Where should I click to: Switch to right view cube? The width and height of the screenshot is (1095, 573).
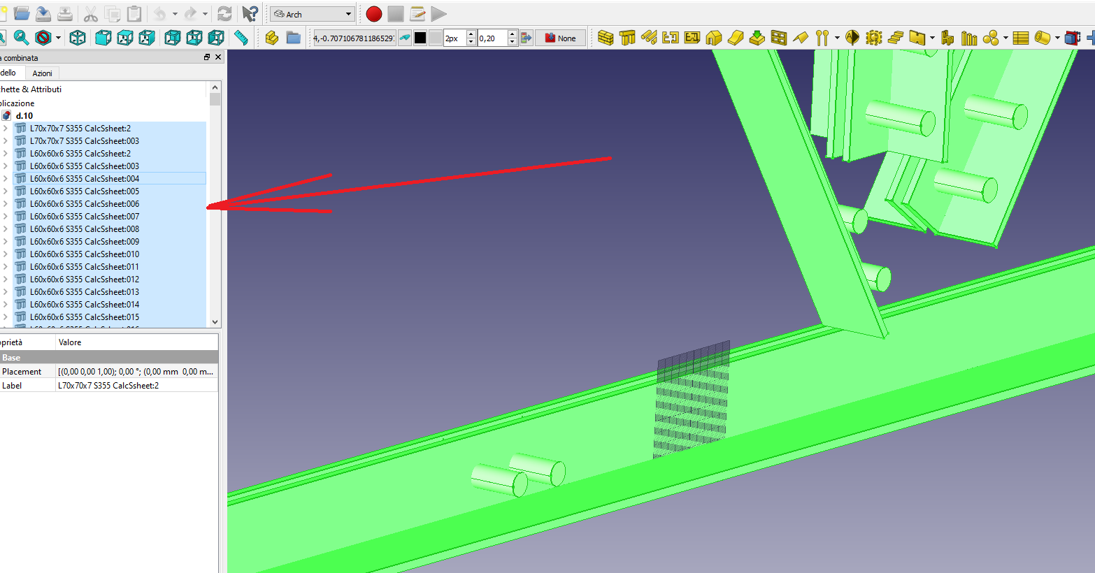point(147,38)
